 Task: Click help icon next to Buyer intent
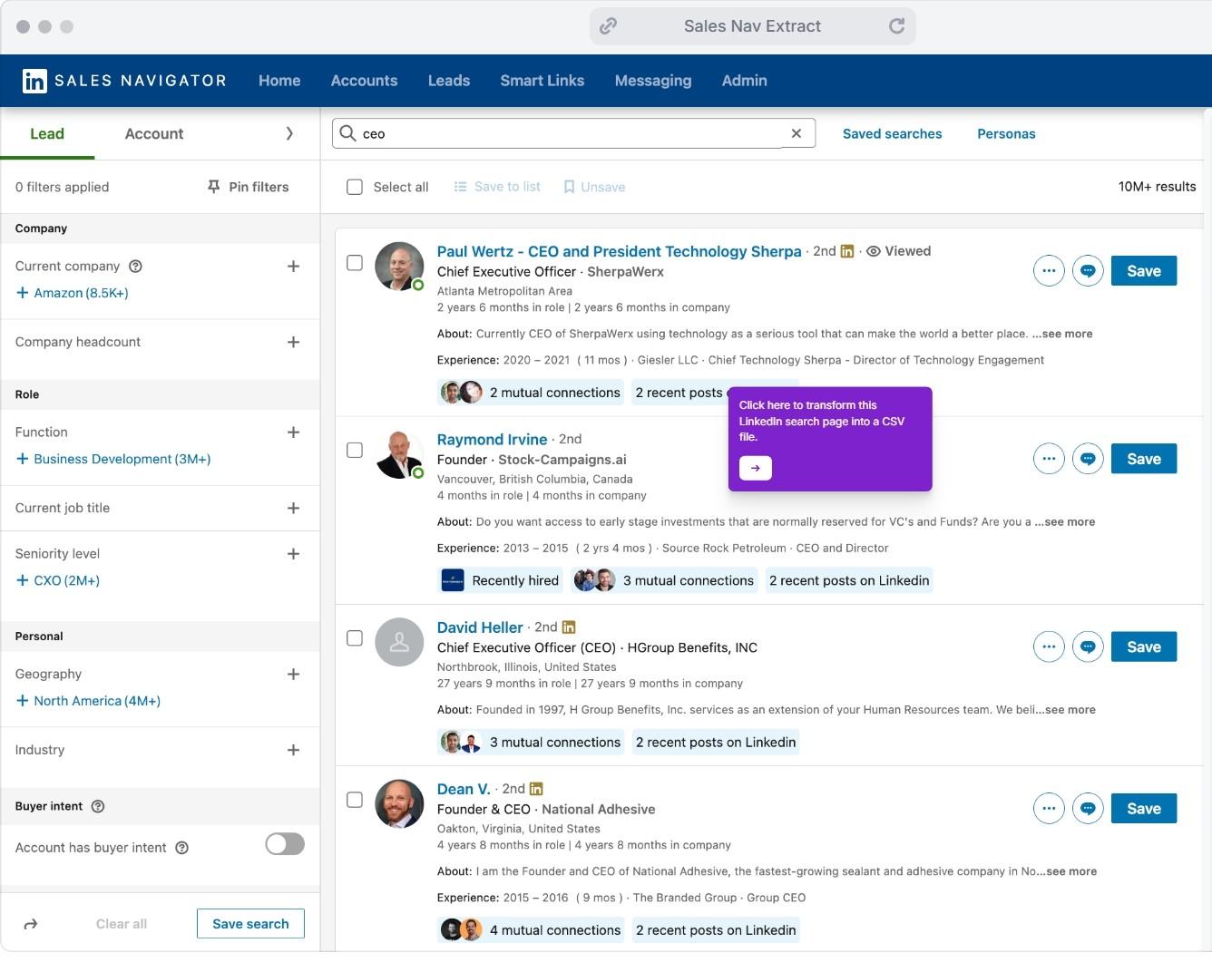[x=98, y=806]
